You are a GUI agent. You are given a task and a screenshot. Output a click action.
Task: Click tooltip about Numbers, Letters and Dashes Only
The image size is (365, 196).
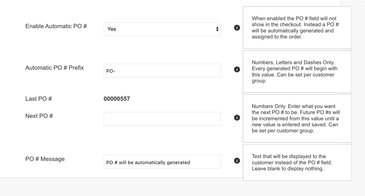(297, 72)
